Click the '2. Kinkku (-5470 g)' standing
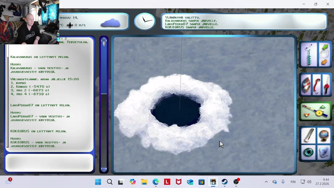Viewport: 334px width, 188px height. pyautogui.click(x=30, y=86)
